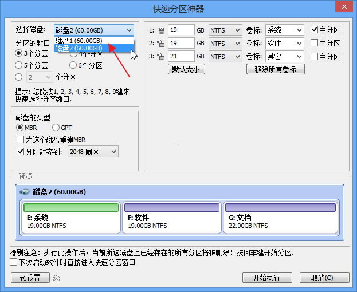357x292 pixels.
Task: Enable 为这个磁盘重建MBR checkbox
Action: point(21,140)
